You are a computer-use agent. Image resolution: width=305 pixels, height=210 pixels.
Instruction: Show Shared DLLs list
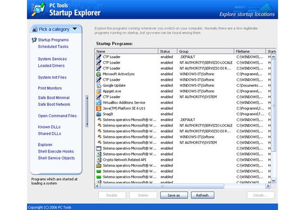tap(49, 134)
